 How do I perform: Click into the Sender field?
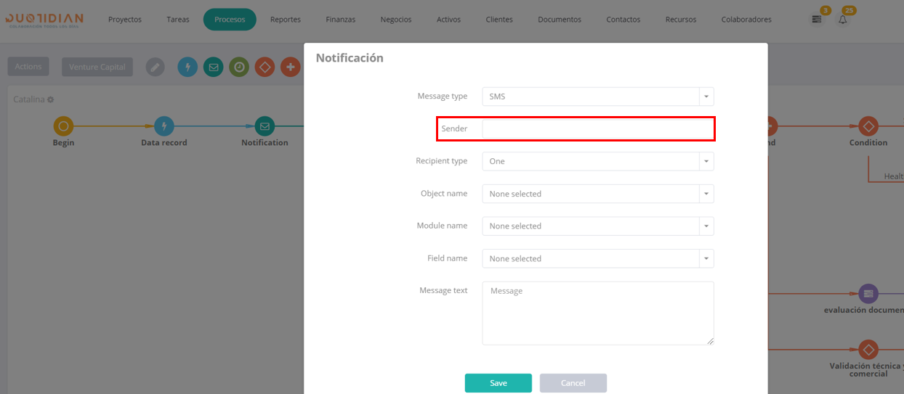click(x=598, y=128)
